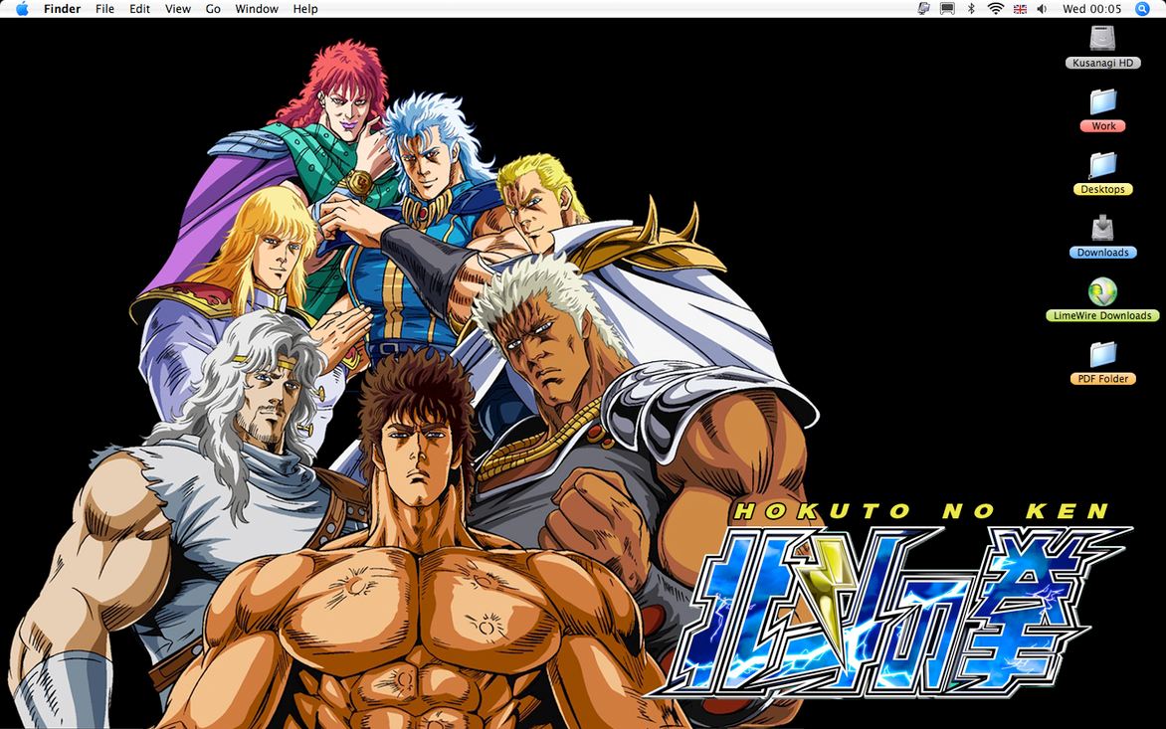The width and height of the screenshot is (1166, 729).
Task: Select the Desktops folder icon
Action: (x=1102, y=165)
